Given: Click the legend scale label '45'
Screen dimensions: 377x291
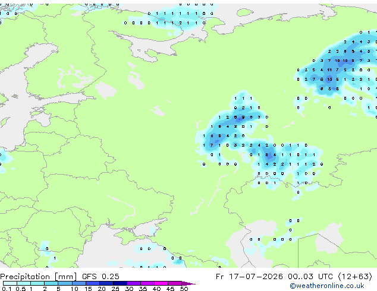Looking at the screenshot, I should pos(170,289).
